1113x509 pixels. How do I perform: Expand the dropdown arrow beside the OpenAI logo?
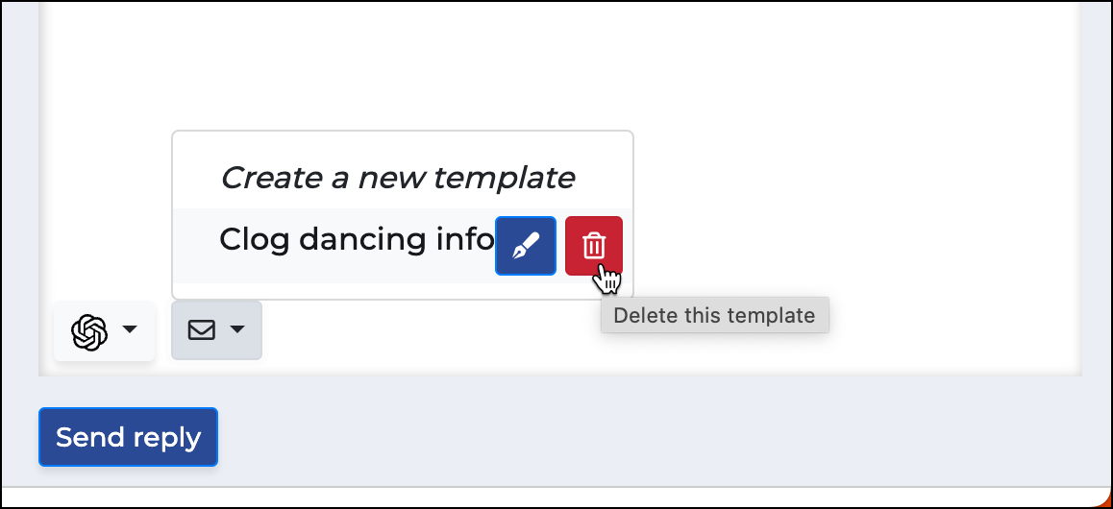tap(130, 329)
